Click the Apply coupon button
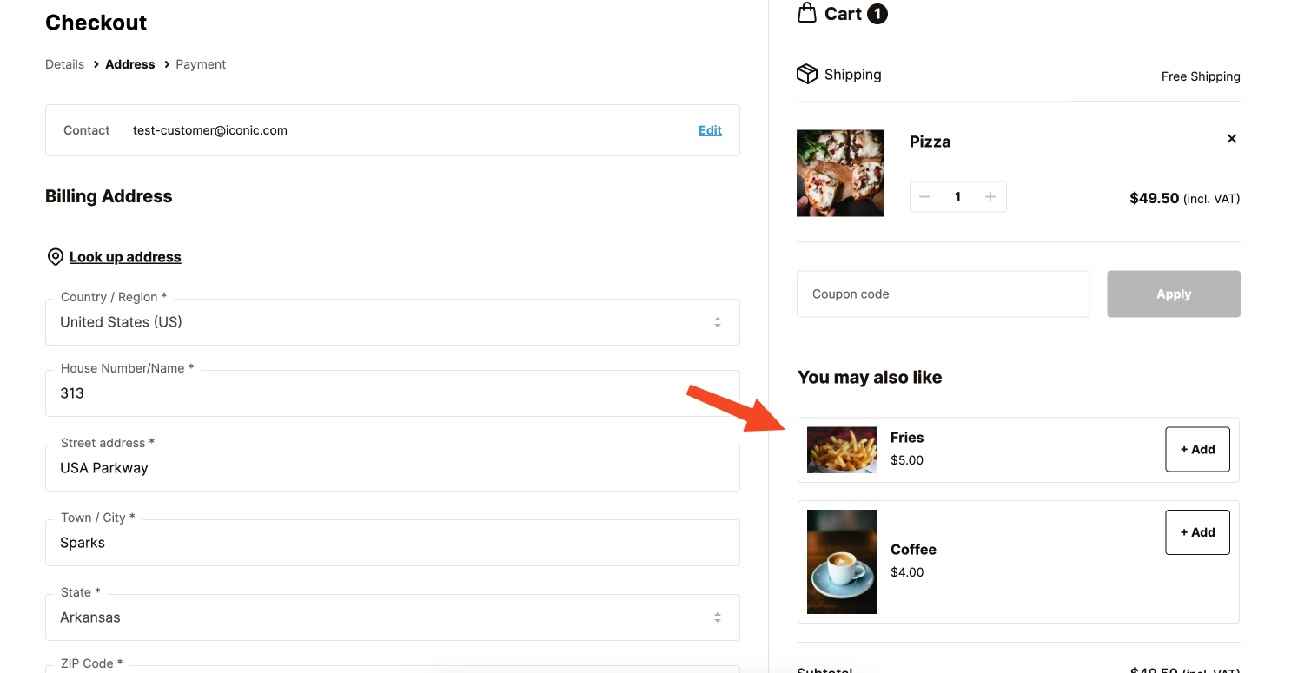 click(1173, 294)
